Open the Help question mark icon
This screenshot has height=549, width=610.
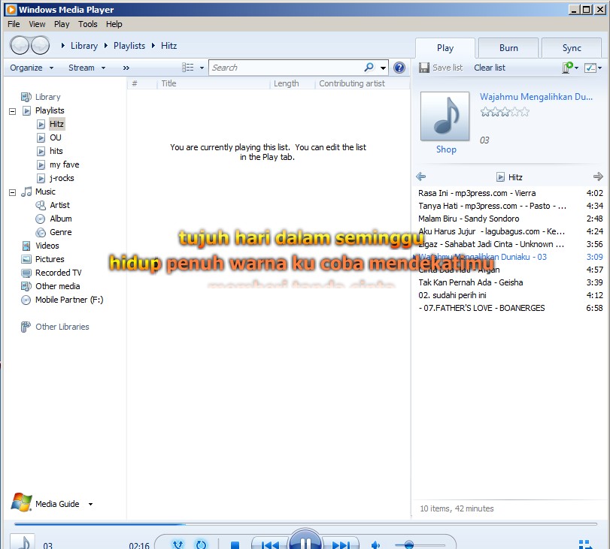399,68
